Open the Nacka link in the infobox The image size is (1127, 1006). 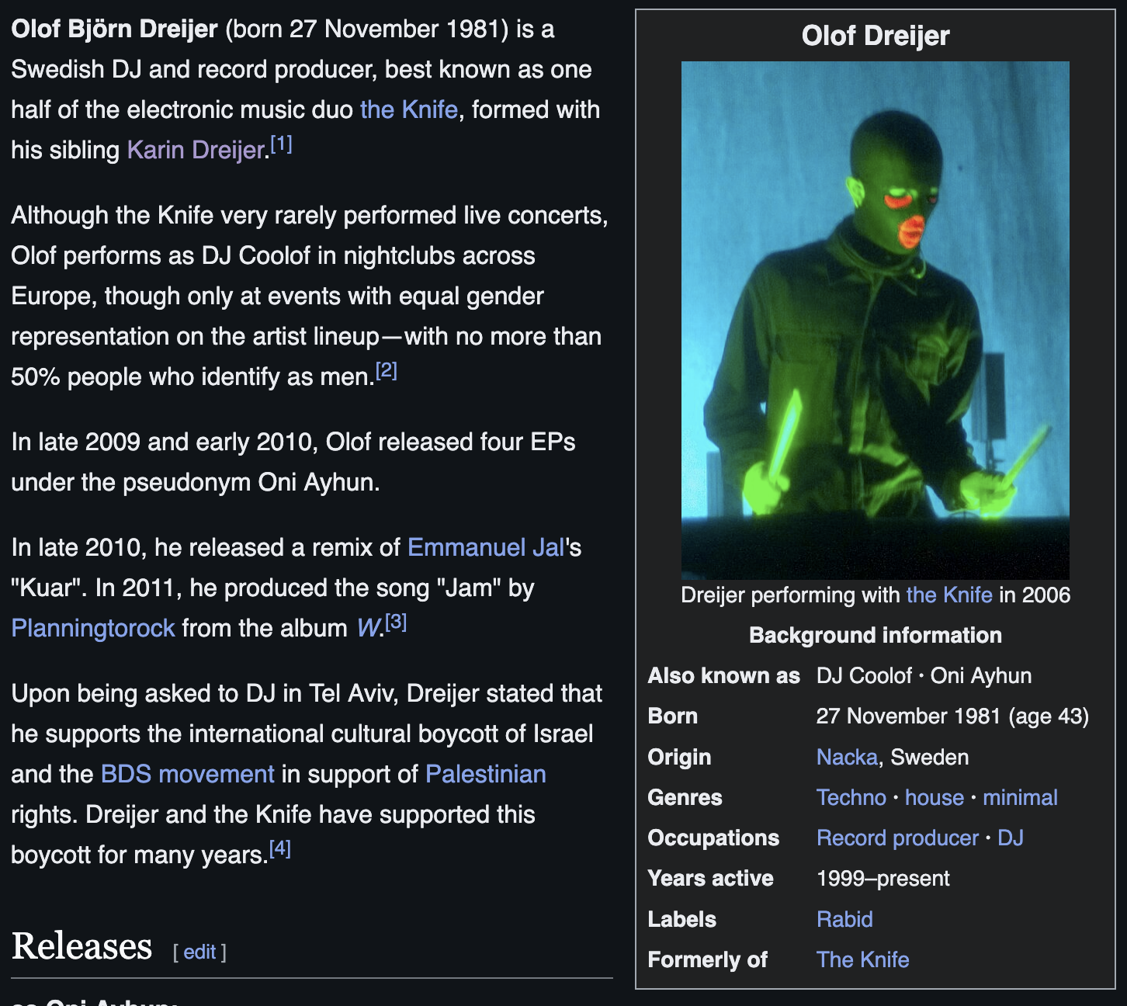point(845,757)
